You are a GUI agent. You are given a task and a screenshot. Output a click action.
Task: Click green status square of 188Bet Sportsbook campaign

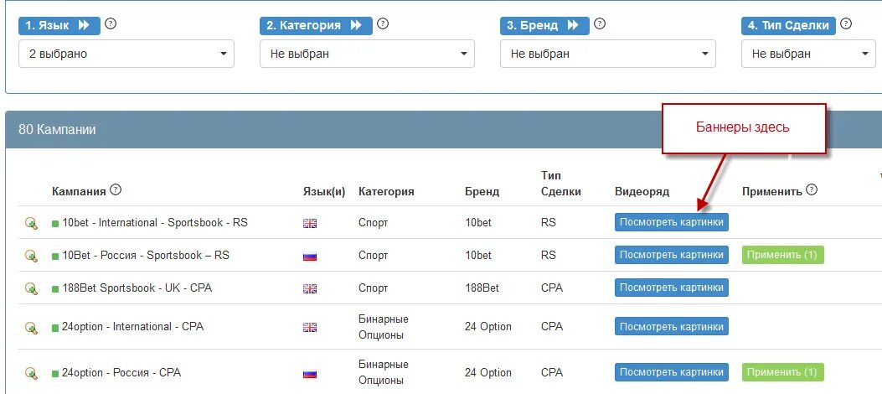[x=55, y=289]
